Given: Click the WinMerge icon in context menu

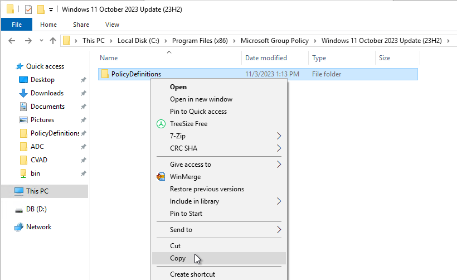Looking at the screenshot, I should pyautogui.click(x=161, y=177).
